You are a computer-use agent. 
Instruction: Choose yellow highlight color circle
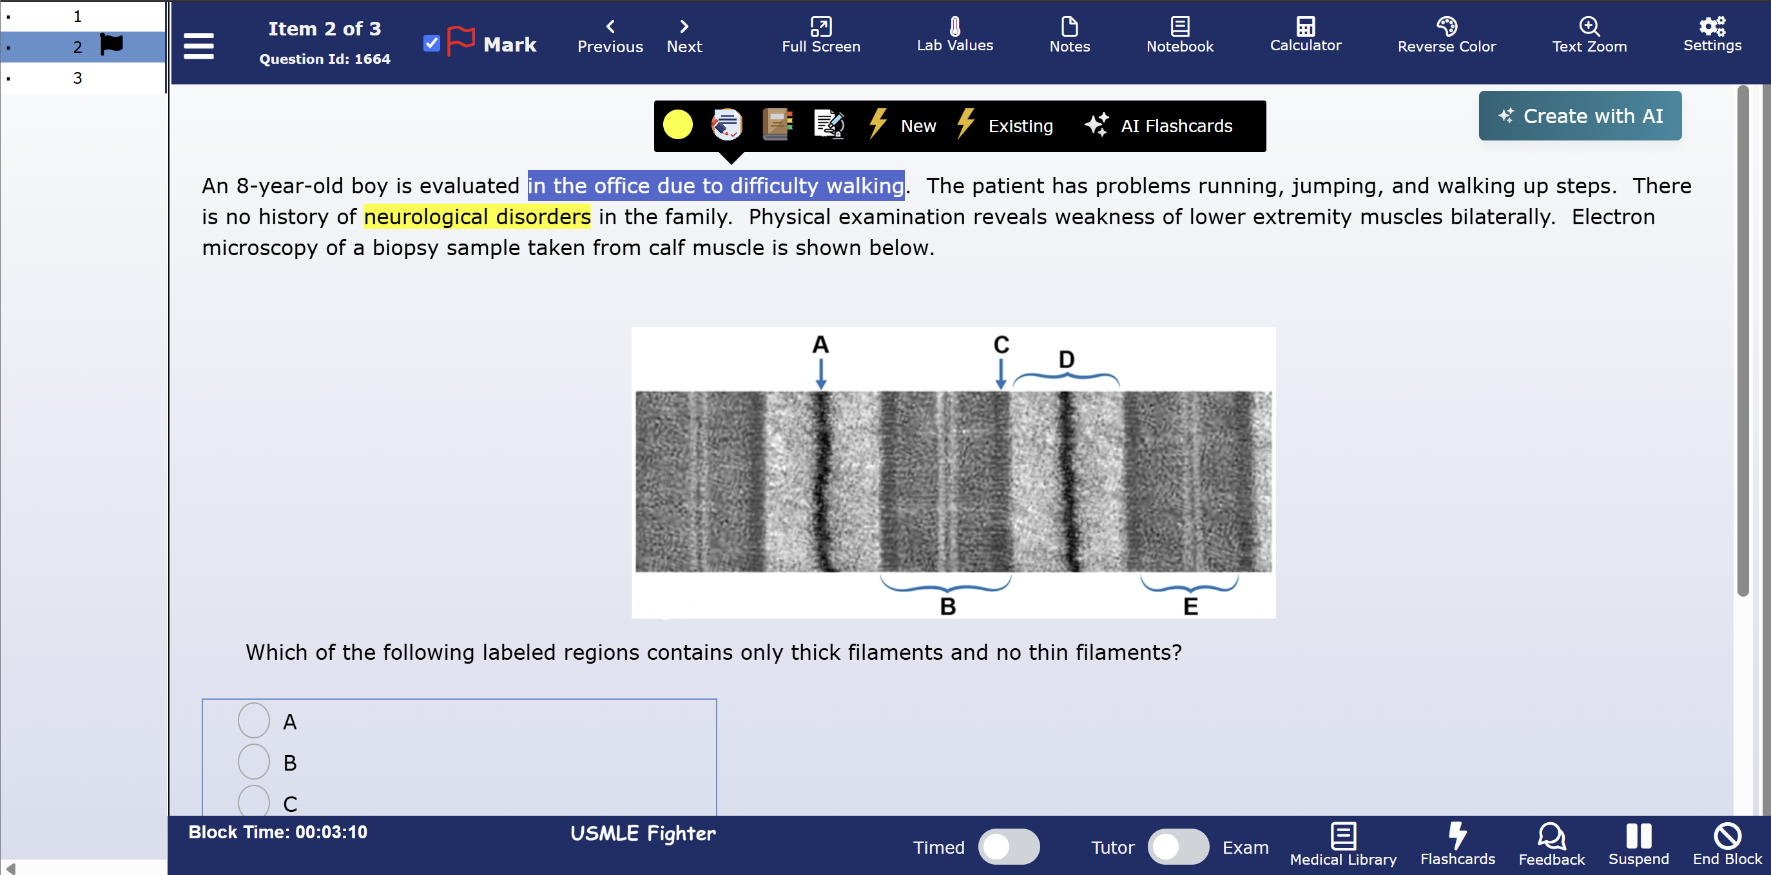point(677,125)
